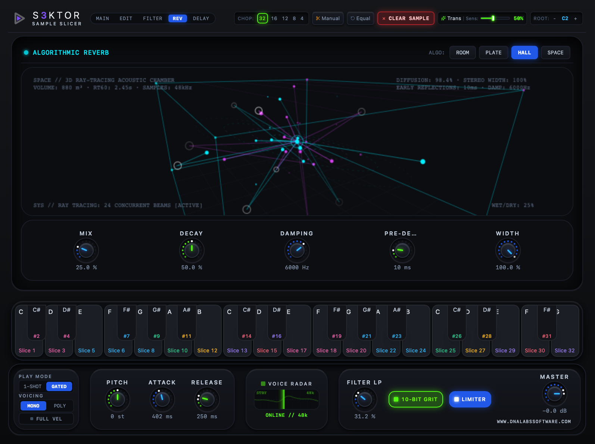This screenshot has width=595, height=444.
Task: Click the scissors icon on Manual button
Action: pos(318,18)
